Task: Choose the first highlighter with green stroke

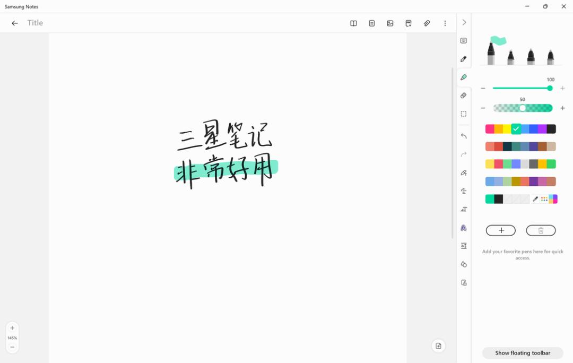Action: (x=491, y=53)
